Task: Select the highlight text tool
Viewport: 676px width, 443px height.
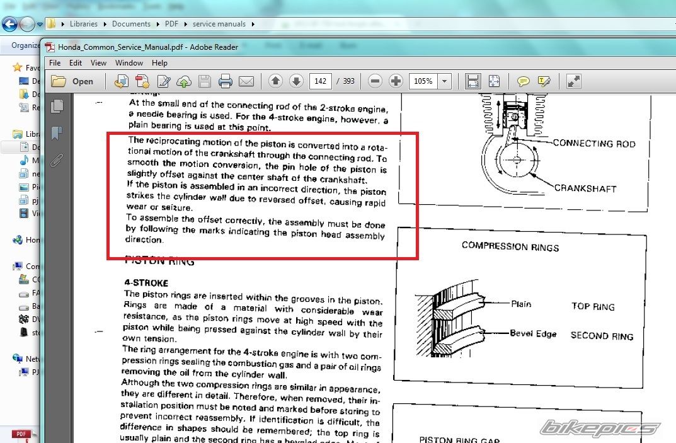Action: (544, 81)
